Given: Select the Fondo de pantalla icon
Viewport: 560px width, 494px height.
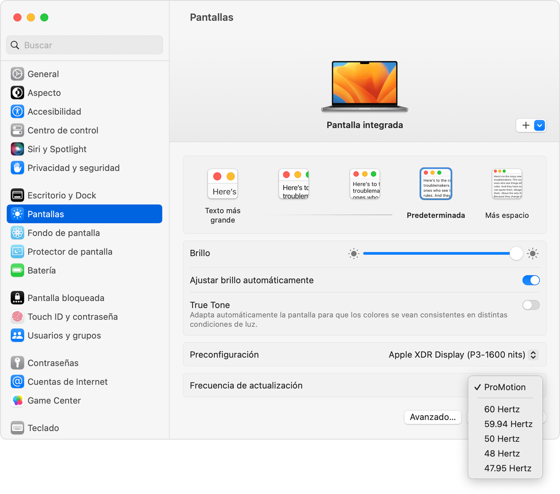Looking at the screenshot, I should (17, 233).
